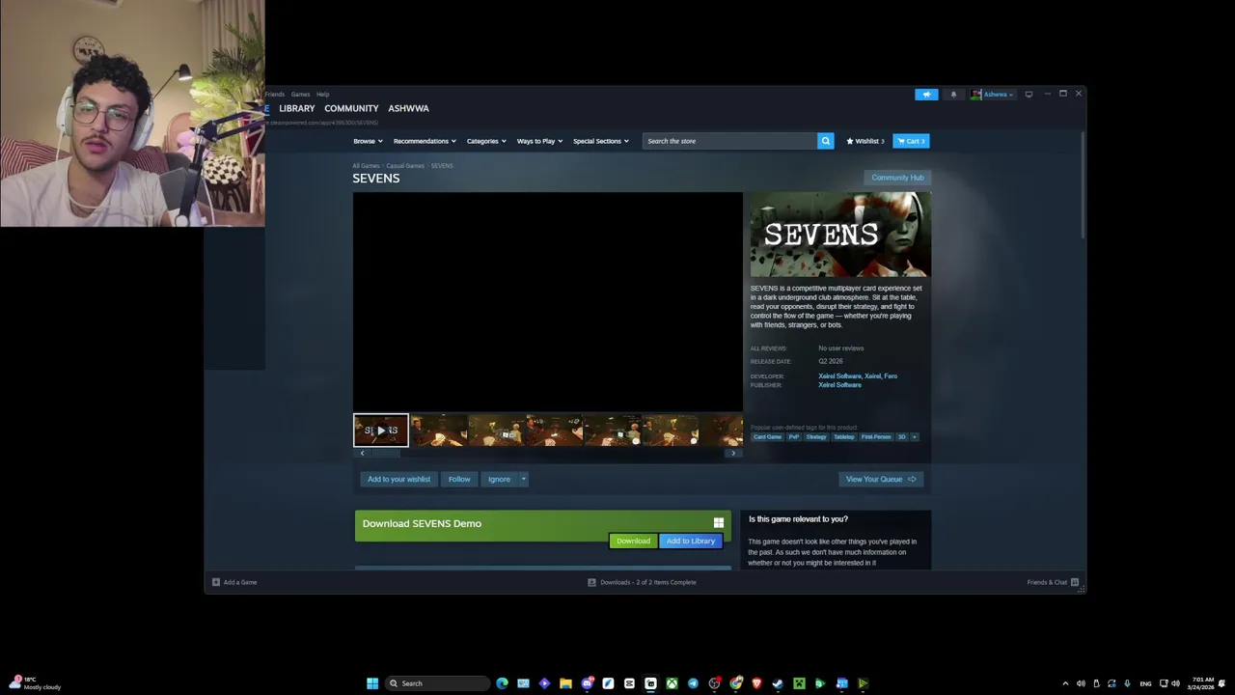Click the Card Game tag
Image resolution: width=1235 pixels, height=695 pixels.
click(768, 437)
